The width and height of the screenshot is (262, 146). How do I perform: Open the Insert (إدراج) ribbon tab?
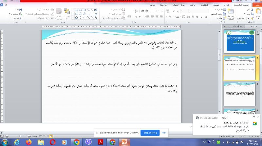coord(227,5)
